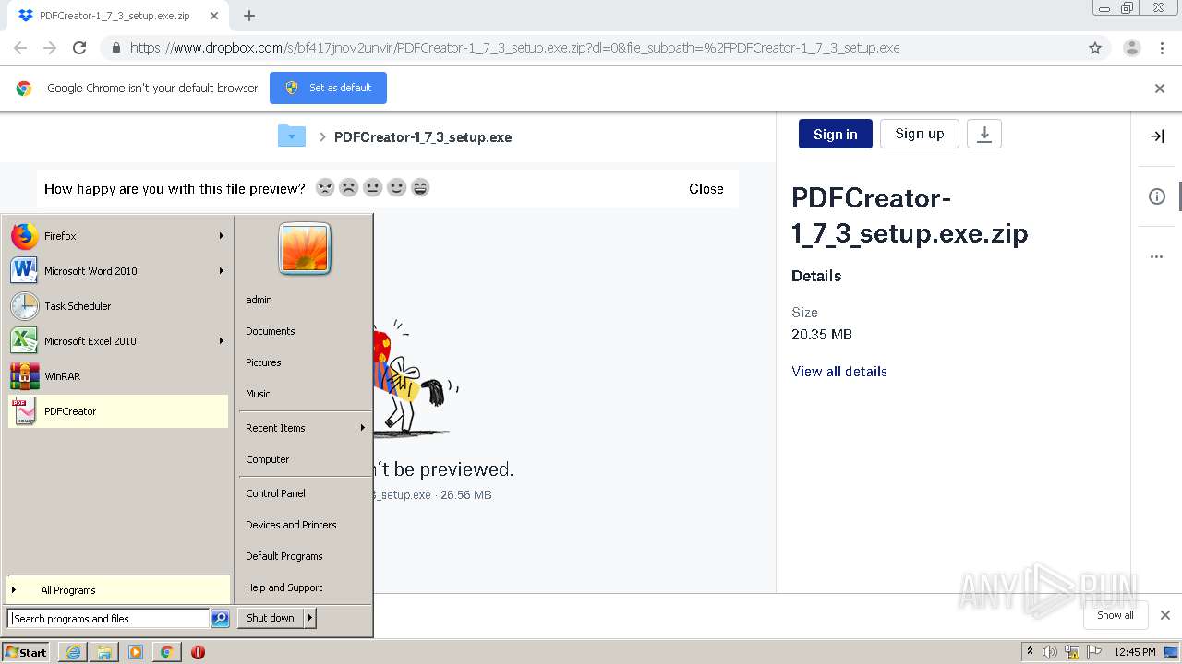The image size is (1182, 664).
Task: Open Microsoft Excel 2010 from Start menu
Action: tap(118, 341)
